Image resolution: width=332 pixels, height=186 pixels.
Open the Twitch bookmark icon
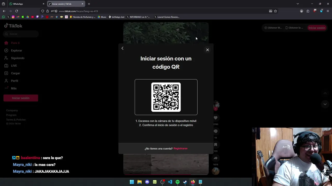coord(37,17)
